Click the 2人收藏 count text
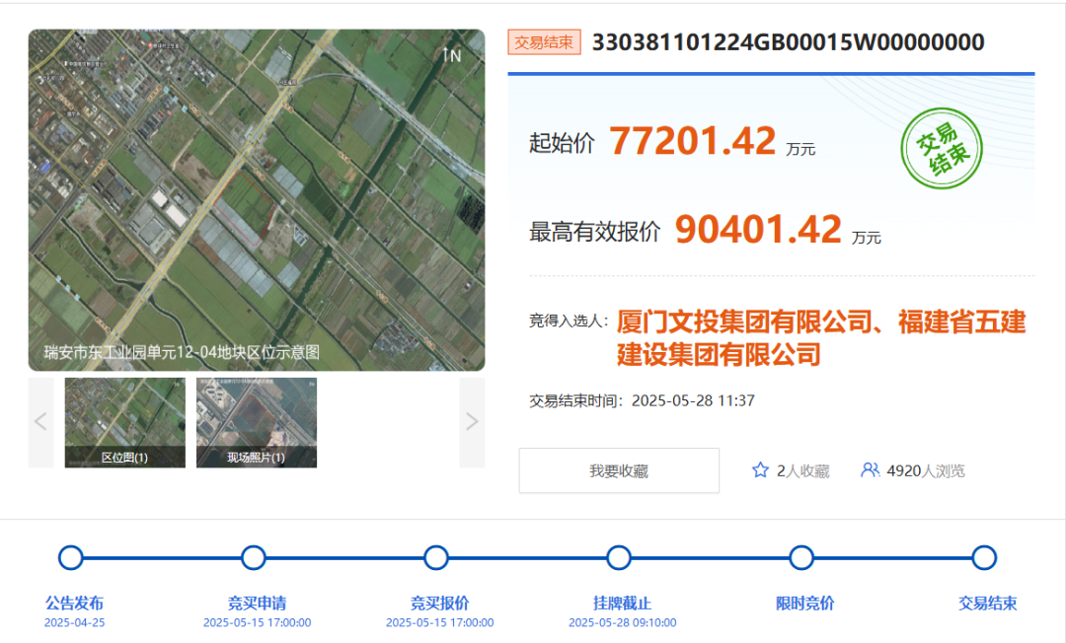 coord(802,470)
